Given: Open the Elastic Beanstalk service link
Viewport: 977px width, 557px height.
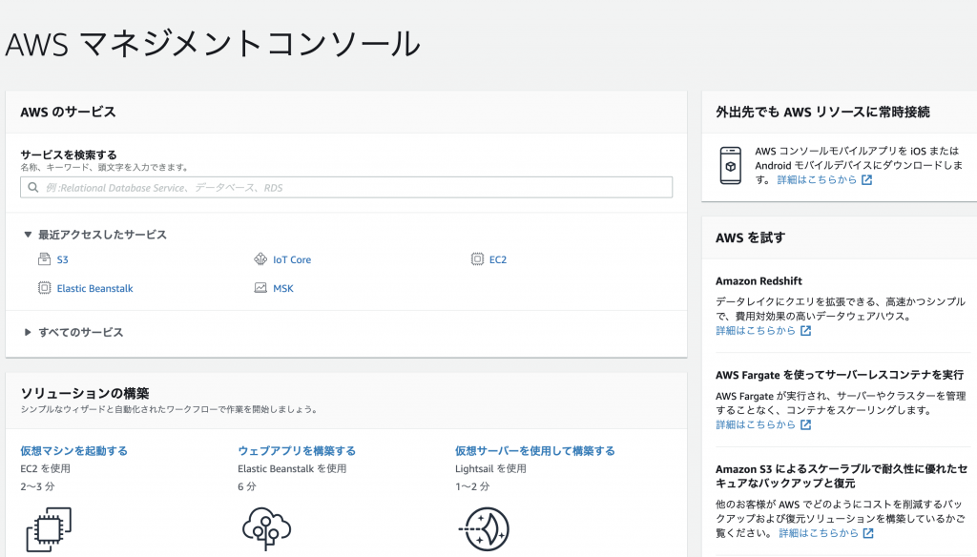Looking at the screenshot, I should 94,288.
